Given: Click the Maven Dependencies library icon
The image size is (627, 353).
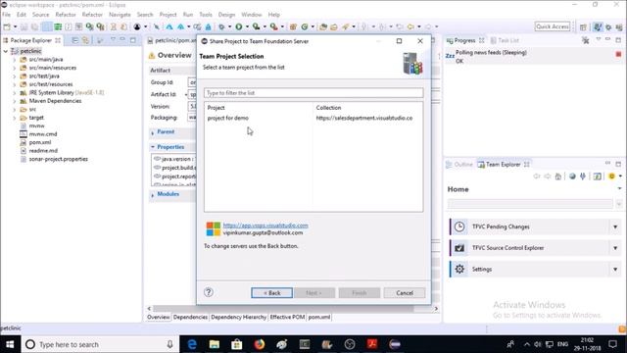Looking at the screenshot, I should [24, 101].
